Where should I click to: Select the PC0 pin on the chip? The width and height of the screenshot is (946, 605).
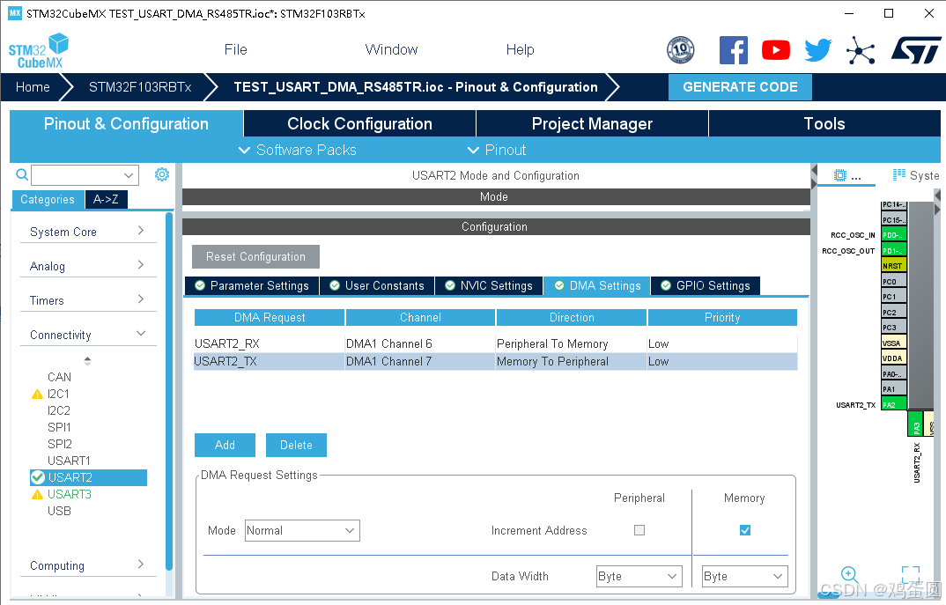coord(893,281)
